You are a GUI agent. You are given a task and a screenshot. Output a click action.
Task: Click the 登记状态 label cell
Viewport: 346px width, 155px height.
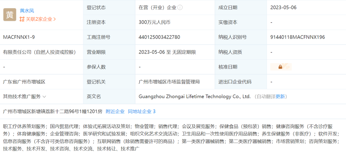pyautogui.click(x=109, y=7)
